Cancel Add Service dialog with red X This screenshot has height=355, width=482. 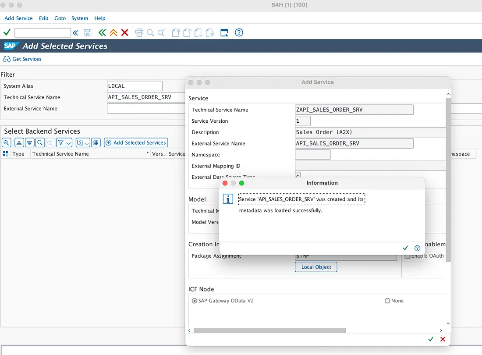pyautogui.click(x=443, y=339)
